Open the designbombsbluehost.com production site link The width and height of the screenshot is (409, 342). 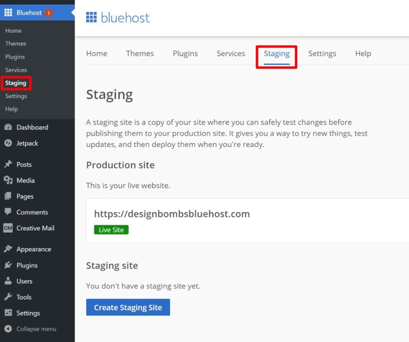[172, 214]
